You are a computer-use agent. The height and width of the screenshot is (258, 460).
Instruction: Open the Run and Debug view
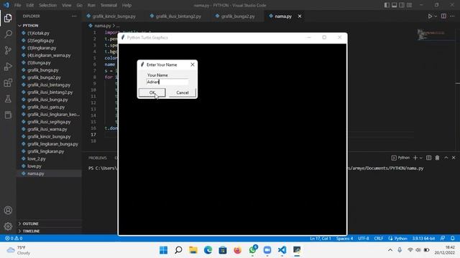pos(8,67)
